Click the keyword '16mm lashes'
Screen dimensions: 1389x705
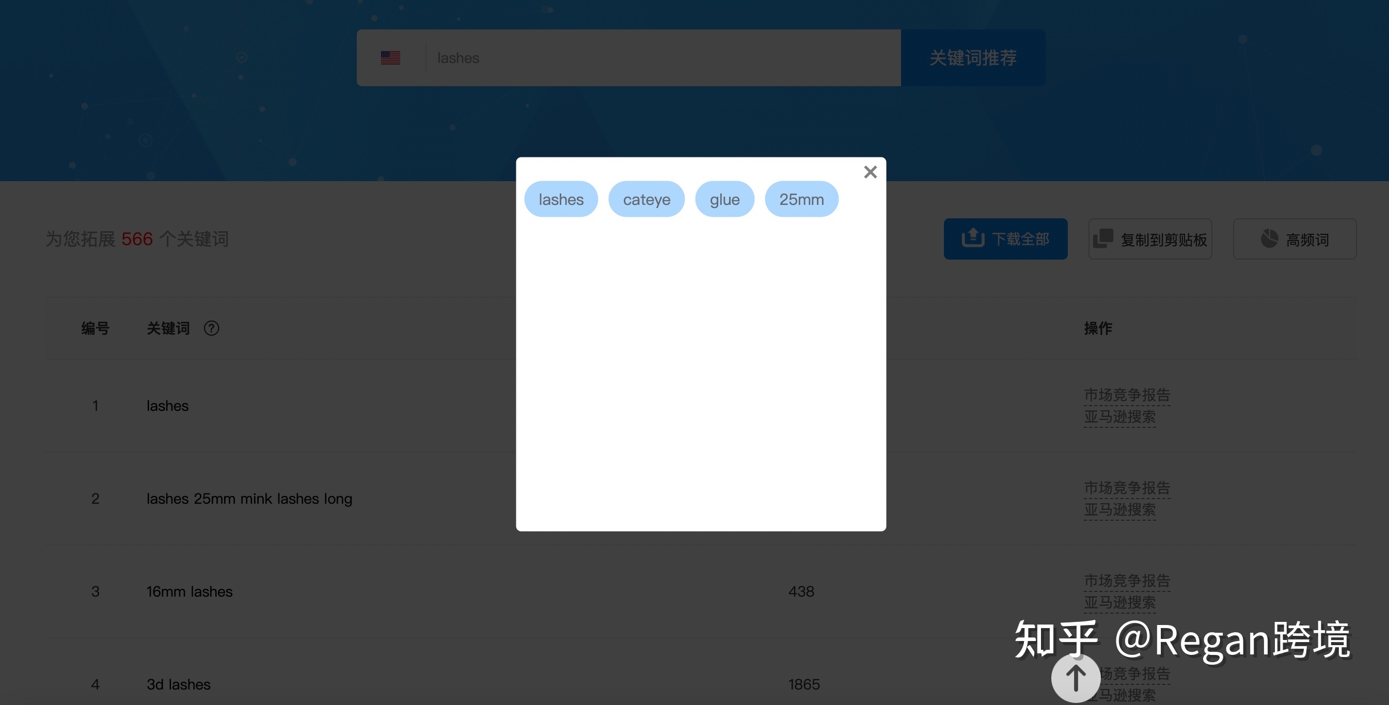point(190,592)
